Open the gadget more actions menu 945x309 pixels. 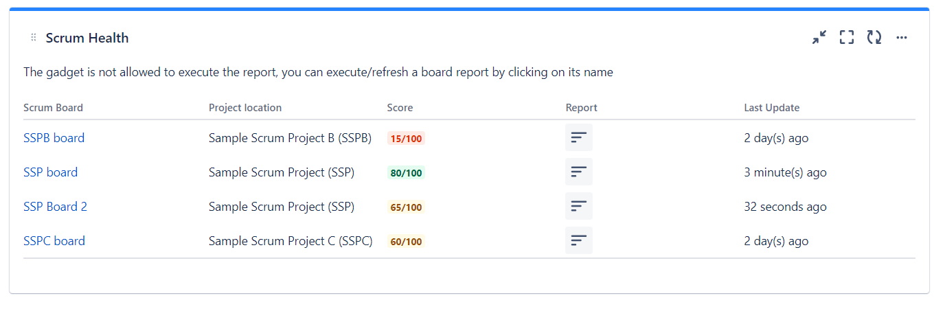tap(902, 38)
